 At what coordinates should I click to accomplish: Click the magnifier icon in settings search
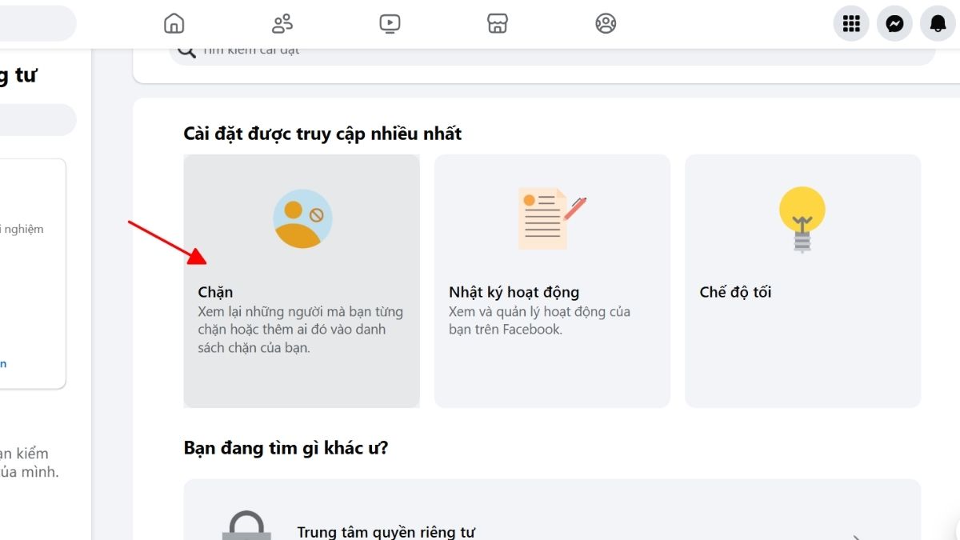(186, 51)
